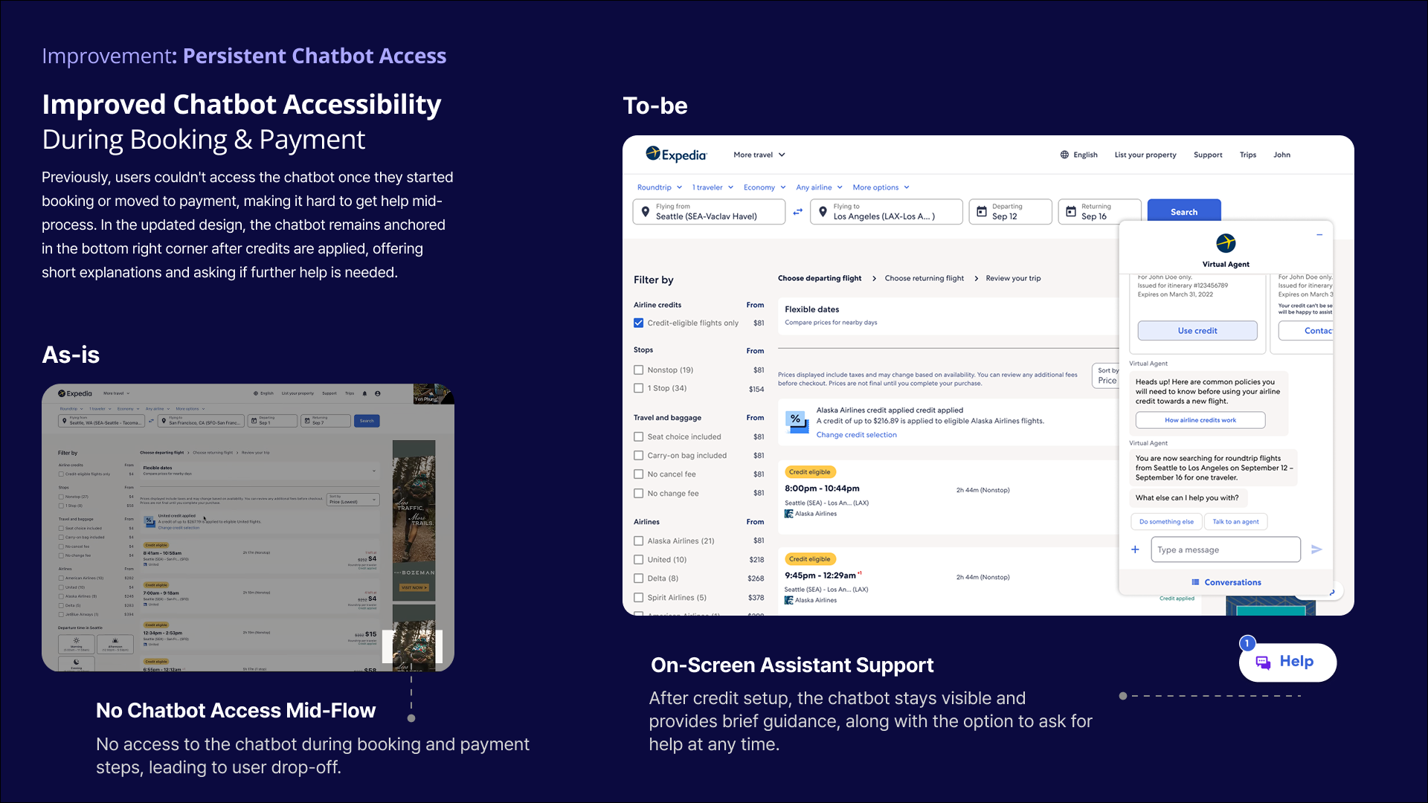Open the Trips menu item

(x=1247, y=155)
